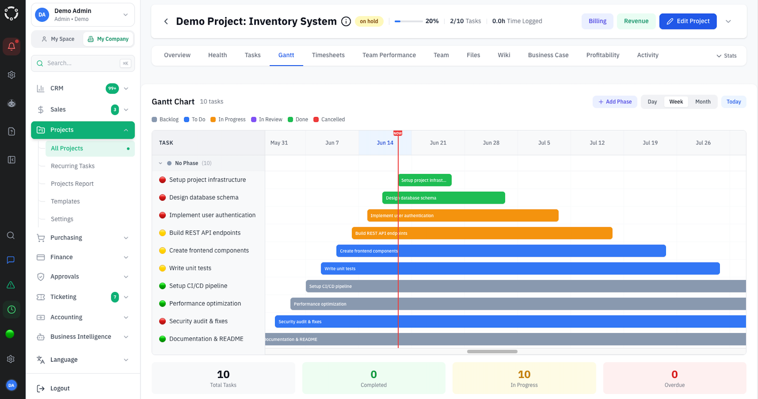The width and height of the screenshot is (758, 399).
Task: Click the green status circle in left rail
Action: 10,334
